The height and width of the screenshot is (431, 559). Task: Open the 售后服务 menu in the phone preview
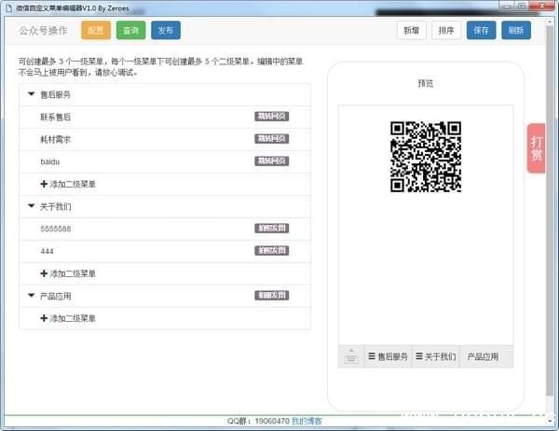coord(389,356)
